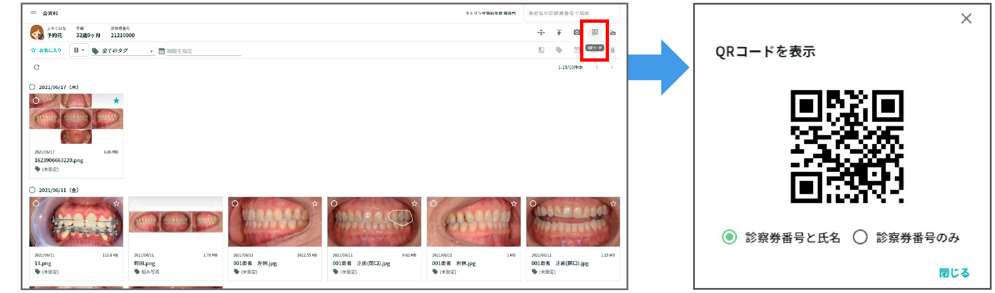Click the 6.06 MB file size
Viewport: 995px width, 293px height.
pos(111,152)
